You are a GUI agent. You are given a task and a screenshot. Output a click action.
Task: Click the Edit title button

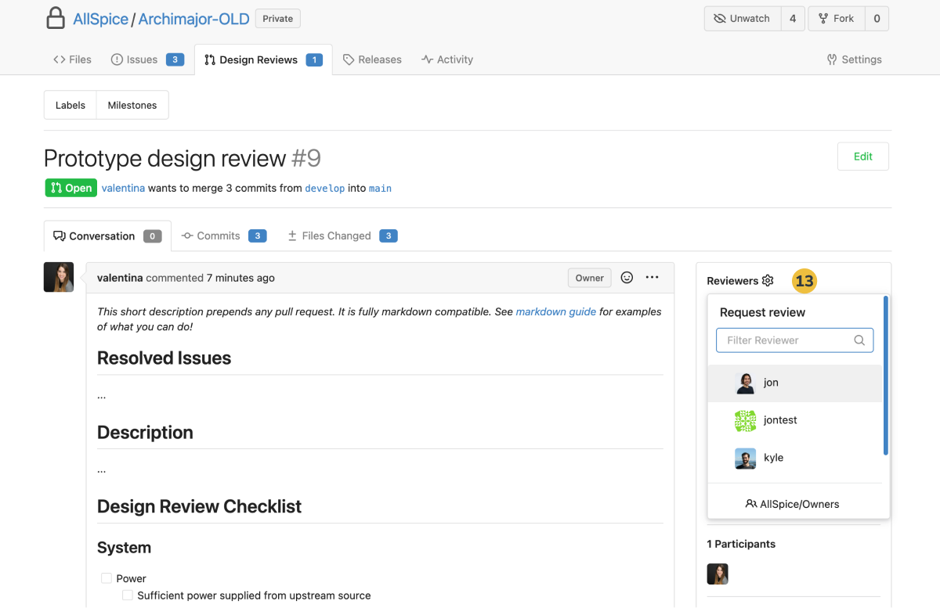[x=863, y=156]
